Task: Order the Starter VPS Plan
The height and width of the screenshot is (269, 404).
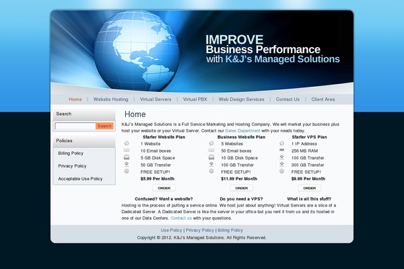Action: point(310,188)
